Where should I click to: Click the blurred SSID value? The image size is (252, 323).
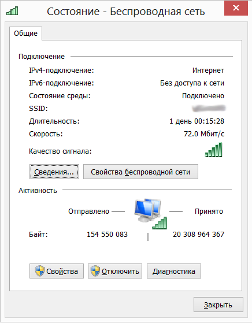pos(209,109)
